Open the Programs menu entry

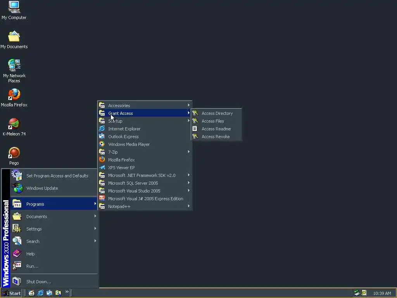point(54,204)
